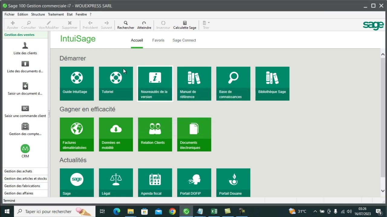The image size is (387, 217).
Task: Open Bibliothèque Sage tile
Action: pyautogui.click(x=272, y=83)
